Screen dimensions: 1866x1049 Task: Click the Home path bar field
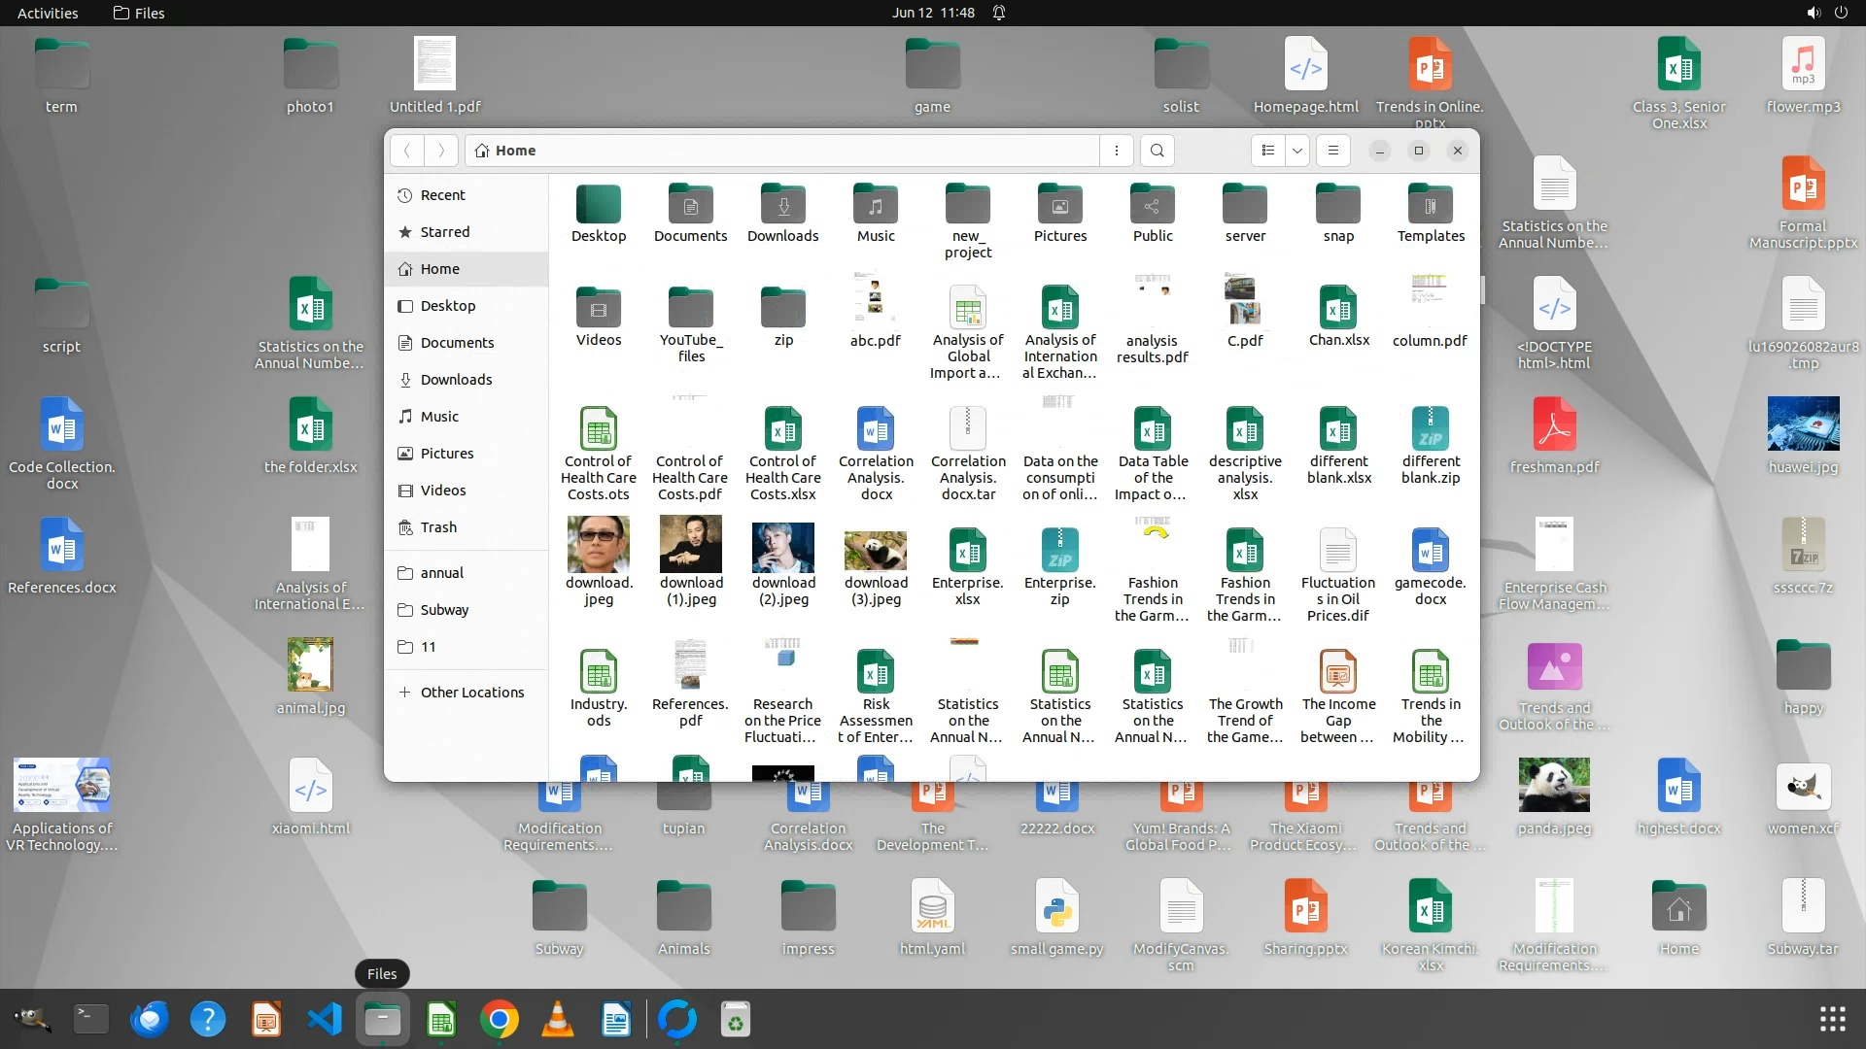(777, 151)
